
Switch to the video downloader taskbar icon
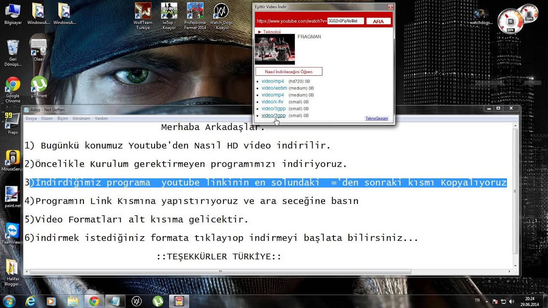[x=179, y=301]
